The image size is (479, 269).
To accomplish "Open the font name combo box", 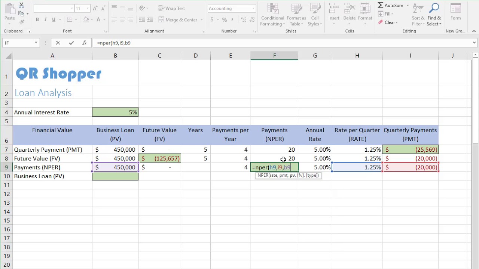I will [x=54, y=8].
